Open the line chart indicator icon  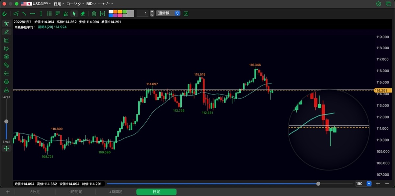[6, 40]
